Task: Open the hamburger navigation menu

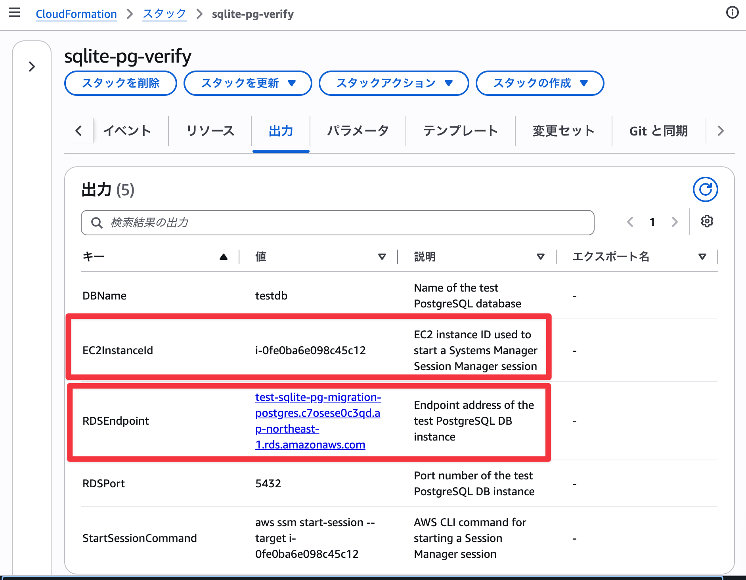Action: click(14, 13)
